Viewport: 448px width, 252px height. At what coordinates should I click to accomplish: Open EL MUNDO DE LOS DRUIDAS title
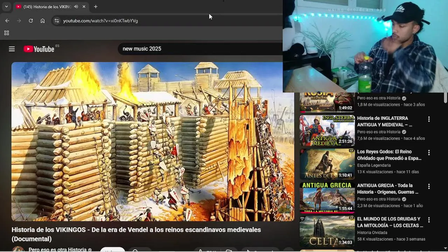[390, 222]
